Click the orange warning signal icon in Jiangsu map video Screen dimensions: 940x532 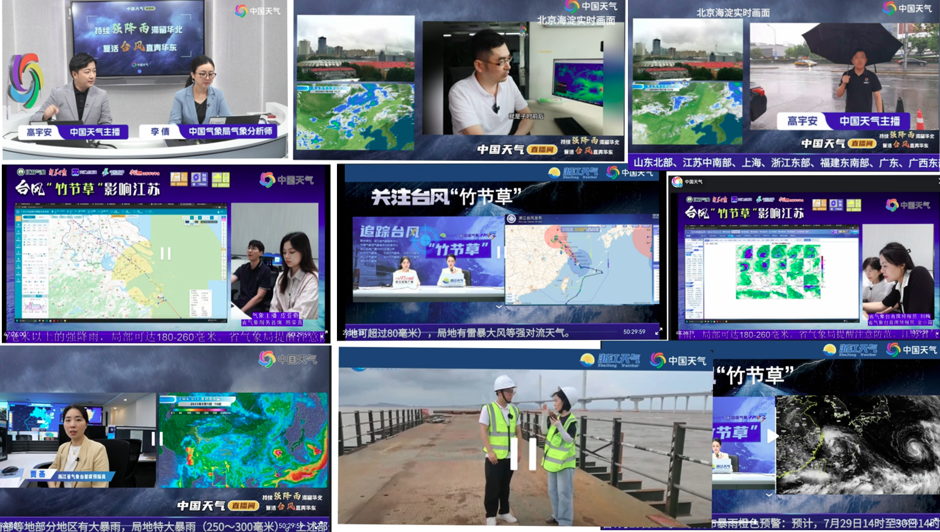click(179, 180)
